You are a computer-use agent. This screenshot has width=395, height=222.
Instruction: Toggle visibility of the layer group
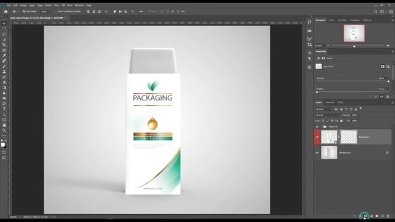click(317, 126)
